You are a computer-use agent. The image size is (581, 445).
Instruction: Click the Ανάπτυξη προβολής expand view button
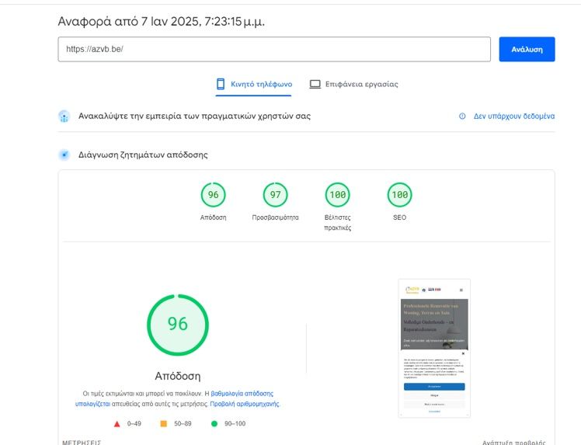(514, 443)
